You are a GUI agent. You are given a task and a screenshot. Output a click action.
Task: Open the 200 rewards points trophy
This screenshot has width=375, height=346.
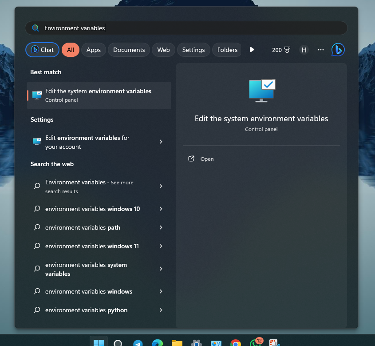tap(281, 50)
